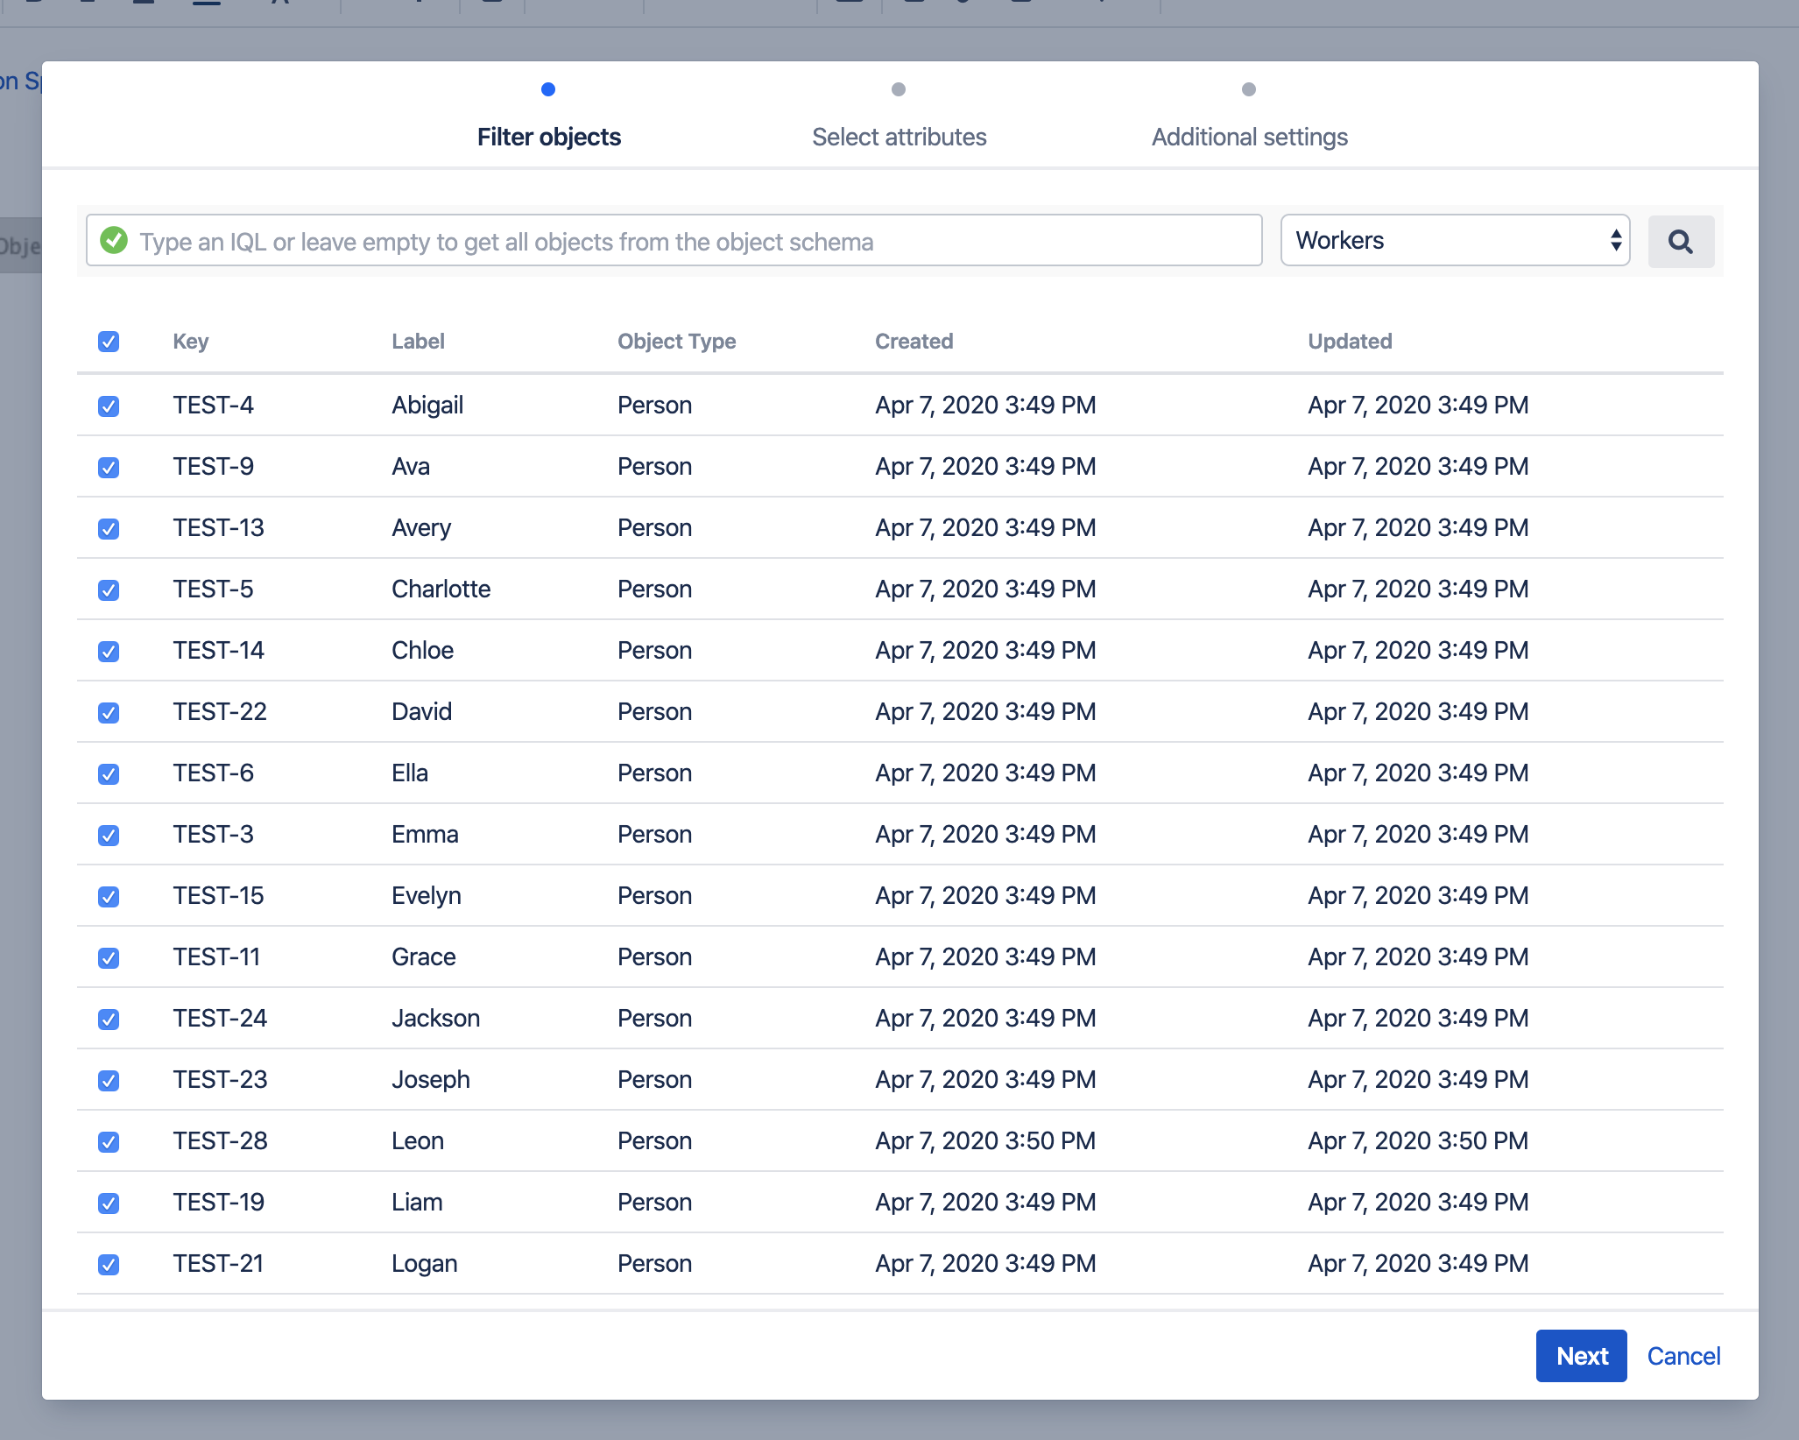Click the magnifier search icon button
This screenshot has width=1799, height=1440.
click(x=1680, y=242)
